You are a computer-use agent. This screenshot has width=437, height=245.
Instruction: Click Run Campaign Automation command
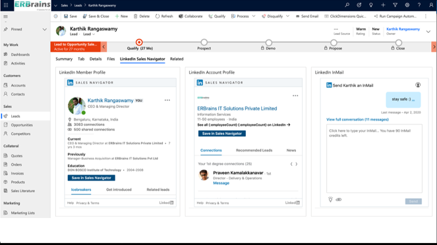[x=395, y=16]
